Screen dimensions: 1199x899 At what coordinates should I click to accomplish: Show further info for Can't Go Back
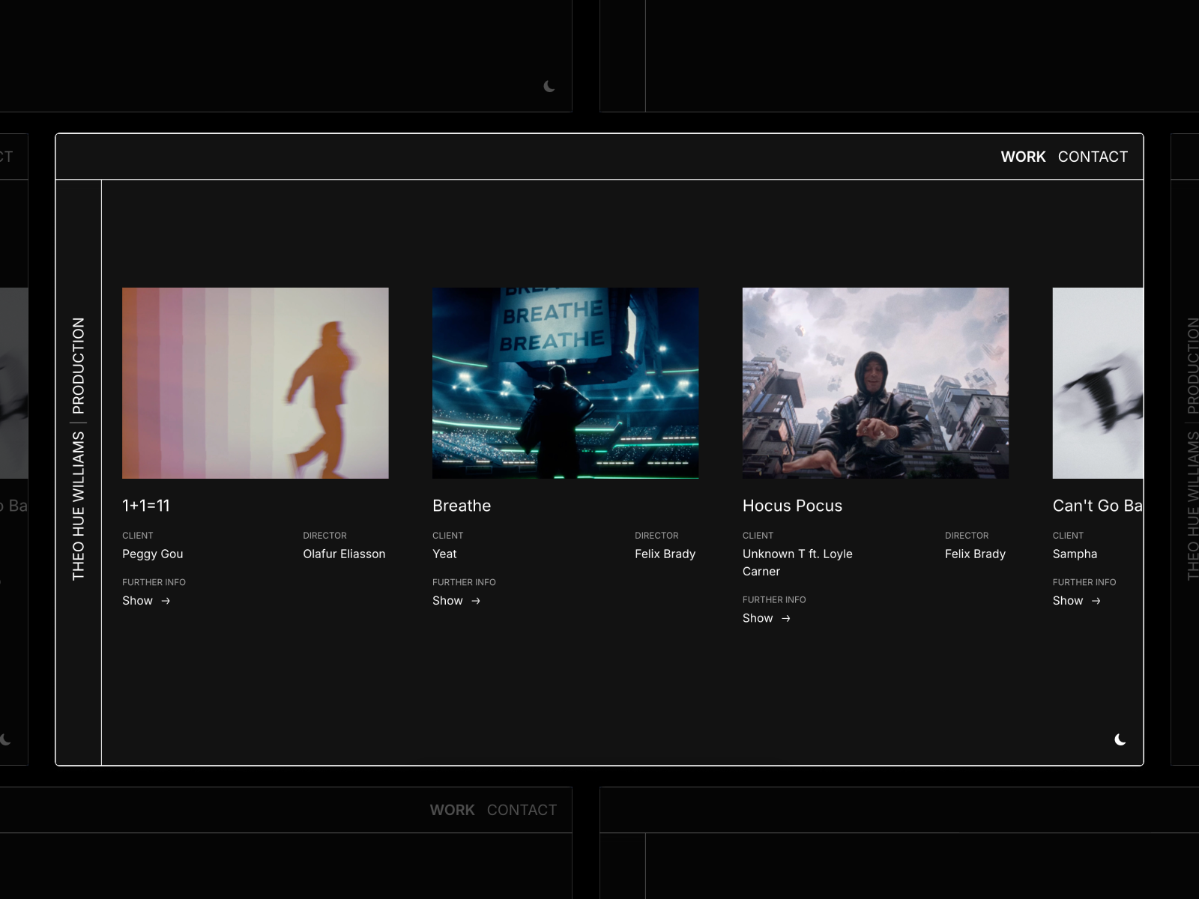(x=1077, y=601)
